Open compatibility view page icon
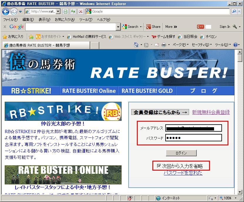Viewport: 244px width, 202px height. pyautogui.click(x=66, y=11)
